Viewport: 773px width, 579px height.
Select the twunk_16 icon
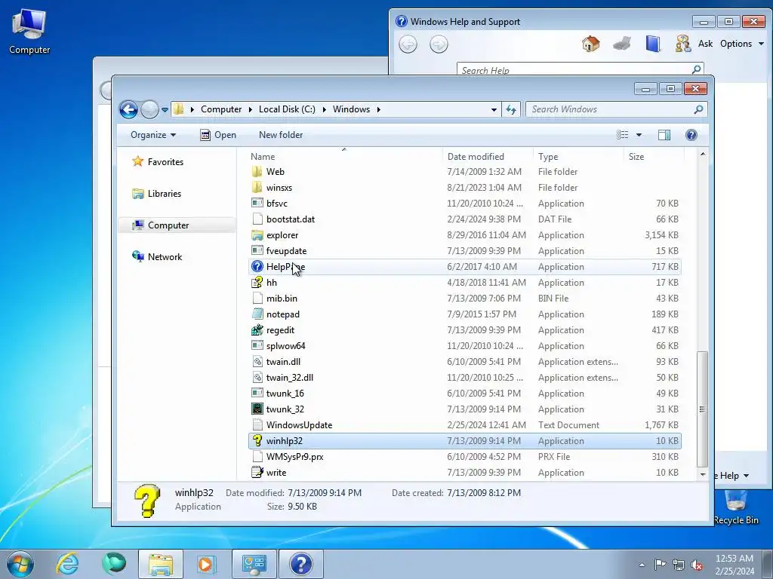click(x=257, y=394)
